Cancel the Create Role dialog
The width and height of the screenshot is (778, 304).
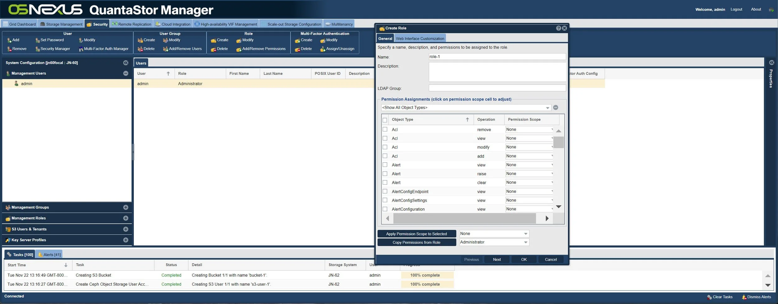point(551,260)
